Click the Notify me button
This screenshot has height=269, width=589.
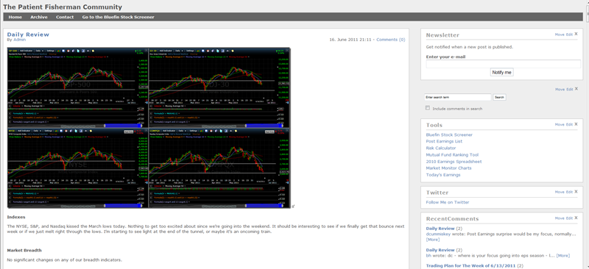[501, 73]
